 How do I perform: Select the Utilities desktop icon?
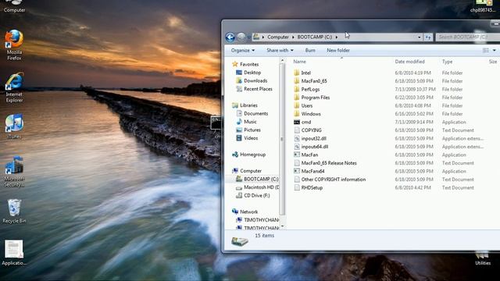pyautogui.click(x=483, y=258)
